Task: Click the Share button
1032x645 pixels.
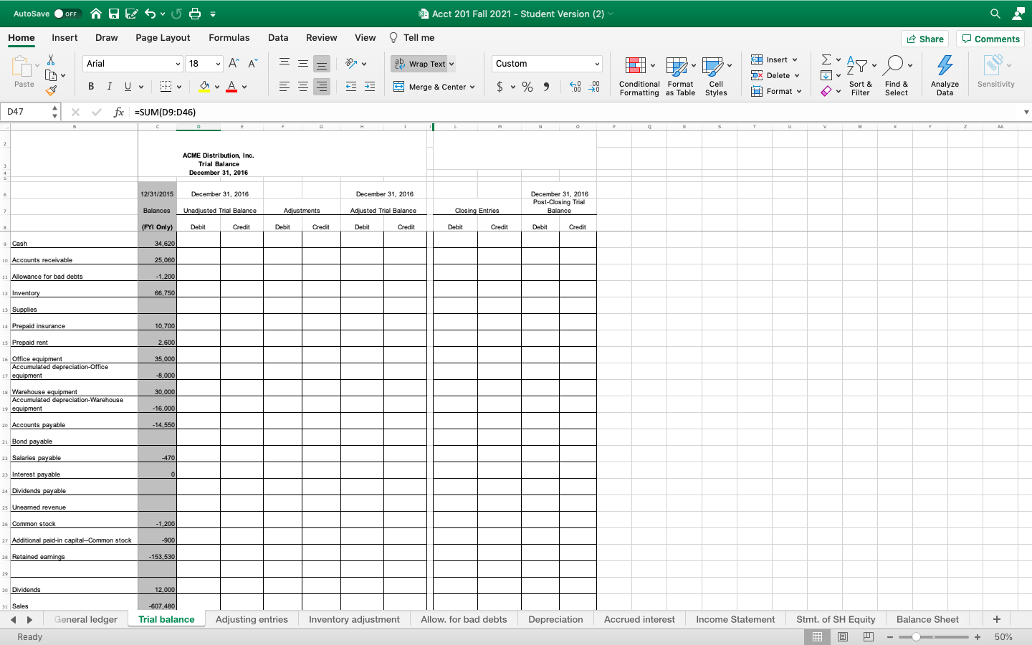Action: [924, 39]
